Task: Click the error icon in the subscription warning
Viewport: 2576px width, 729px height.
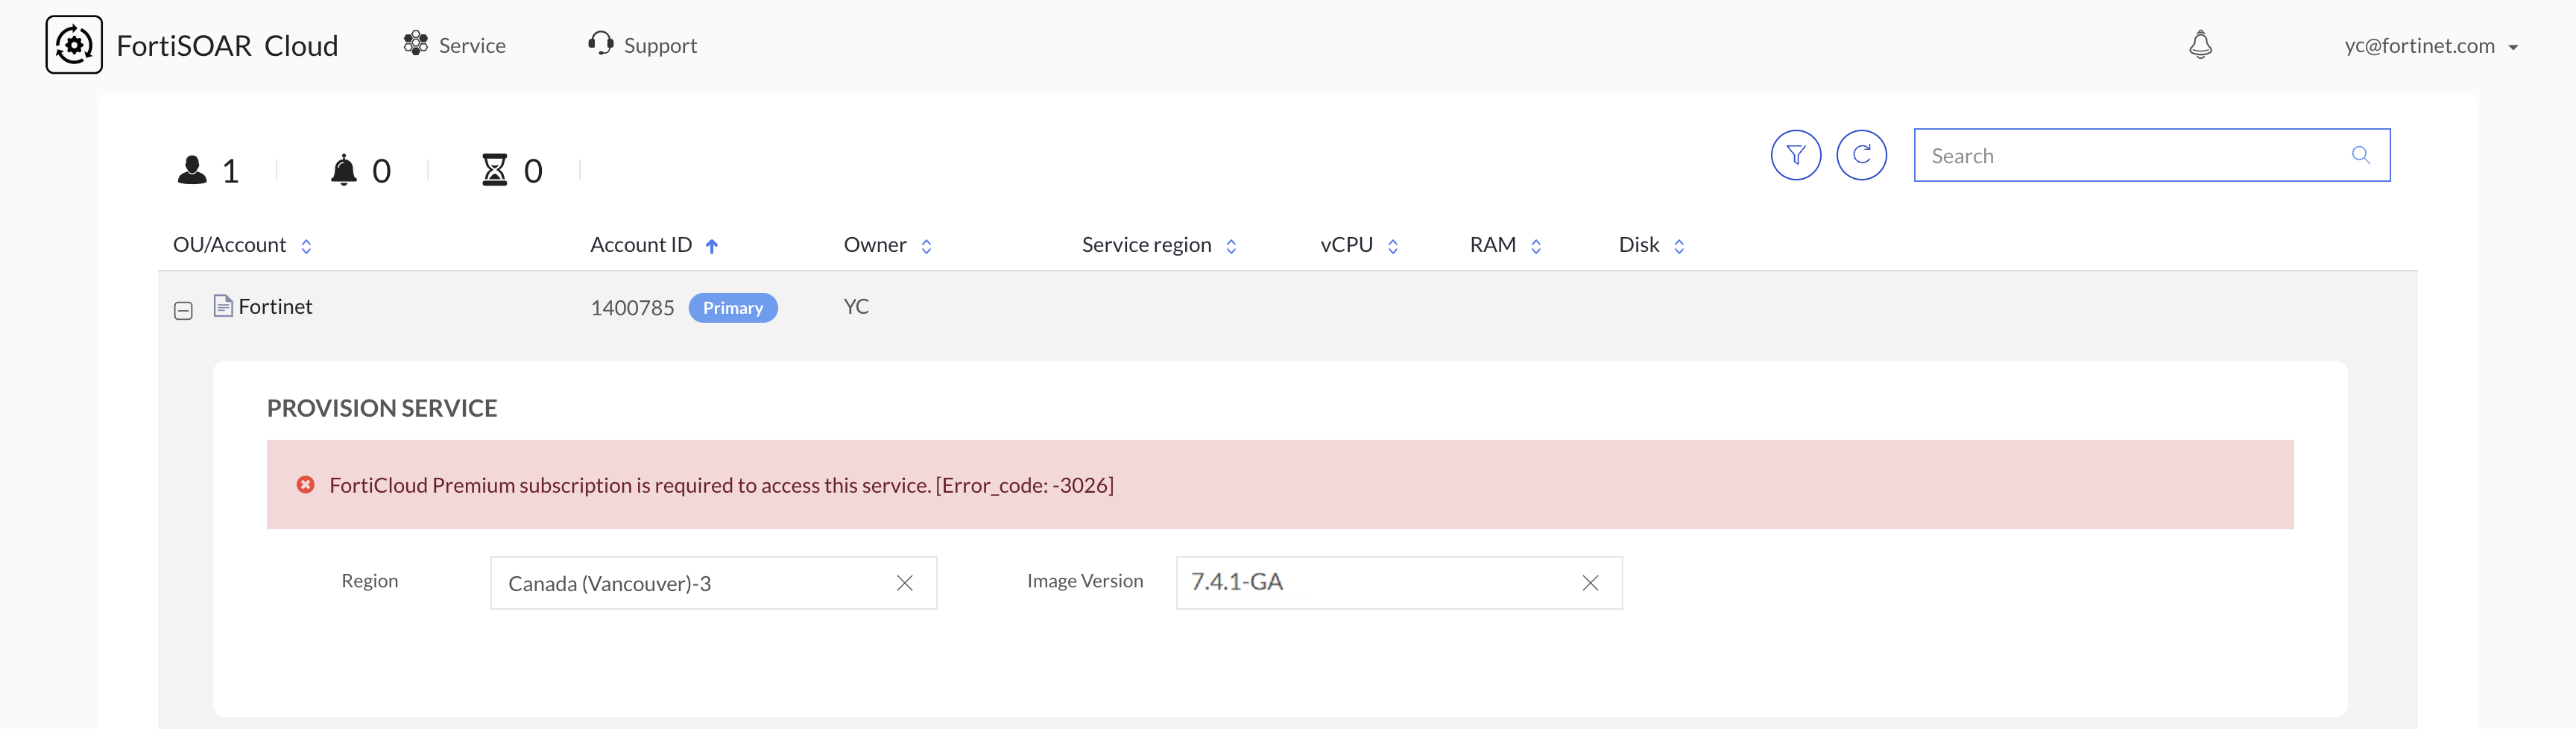Action: point(306,485)
